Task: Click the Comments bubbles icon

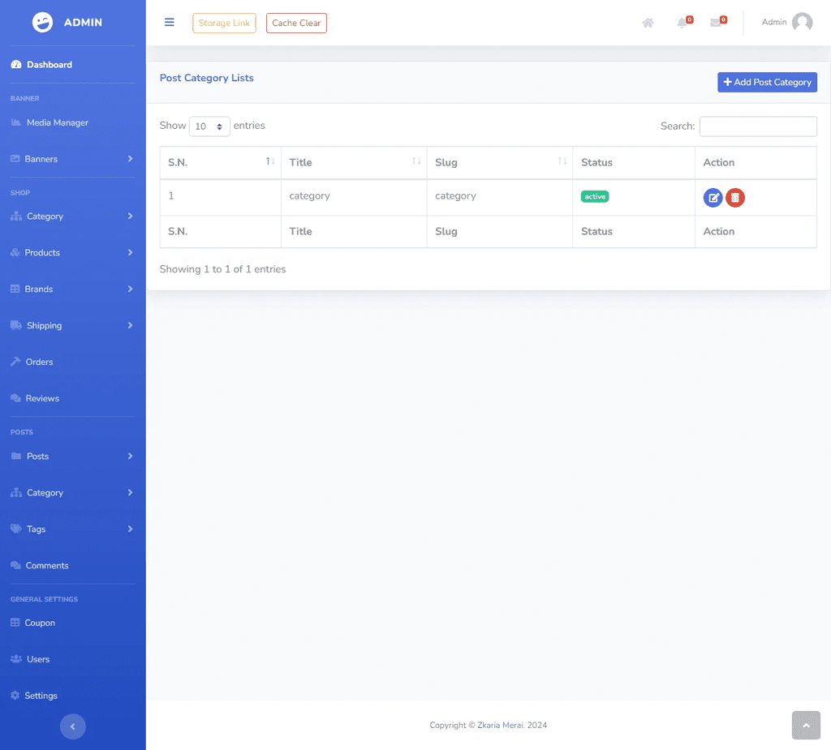Action: 15,566
